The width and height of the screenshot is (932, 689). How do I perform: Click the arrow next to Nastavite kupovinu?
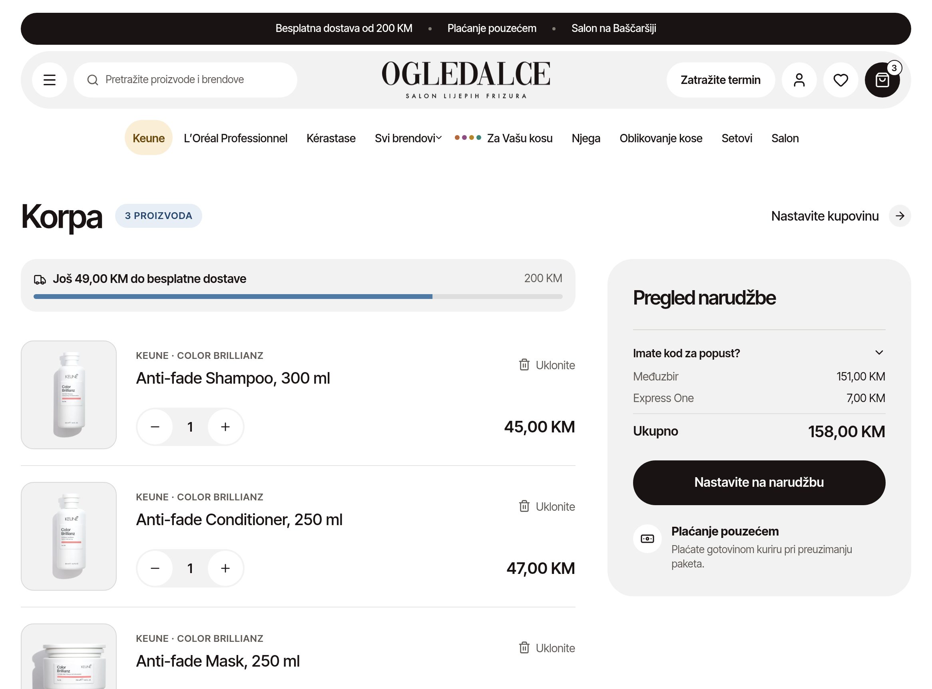pos(900,216)
